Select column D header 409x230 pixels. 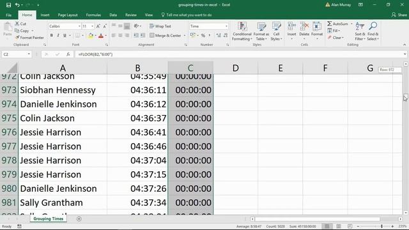[x=236, y=68]
